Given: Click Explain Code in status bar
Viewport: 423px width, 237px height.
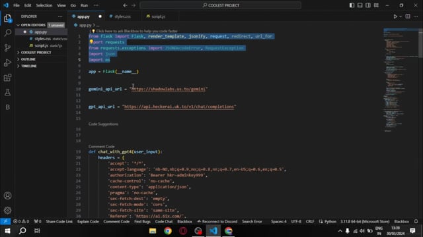Looking at the screenshot, I should (x=88, y=221).
